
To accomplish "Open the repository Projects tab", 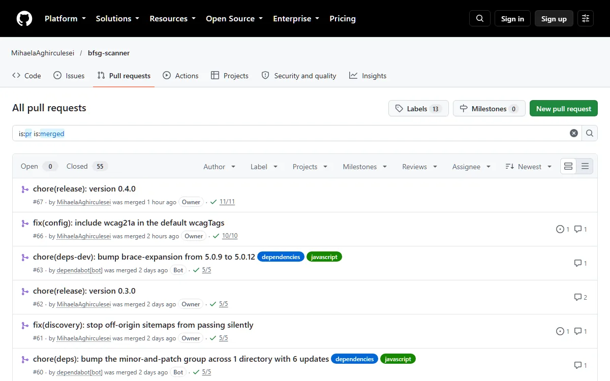I will pos(229,76).
